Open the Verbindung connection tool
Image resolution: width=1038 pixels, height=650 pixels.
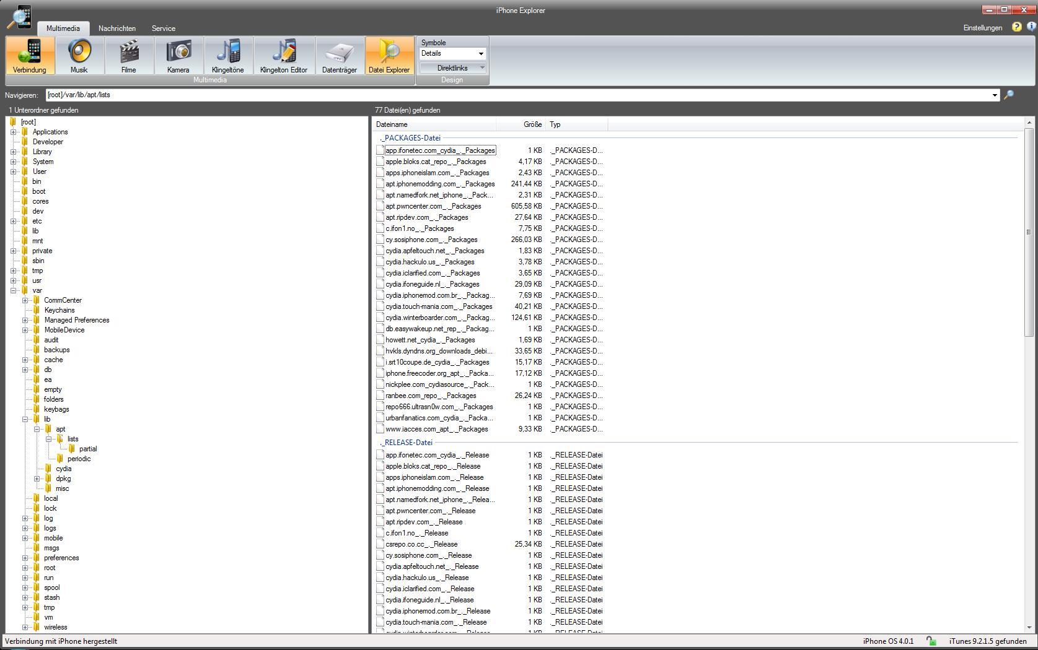[30, 56]
